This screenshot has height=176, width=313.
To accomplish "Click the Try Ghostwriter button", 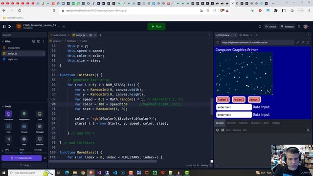I will pyautogui.click(x=22, y=158).
